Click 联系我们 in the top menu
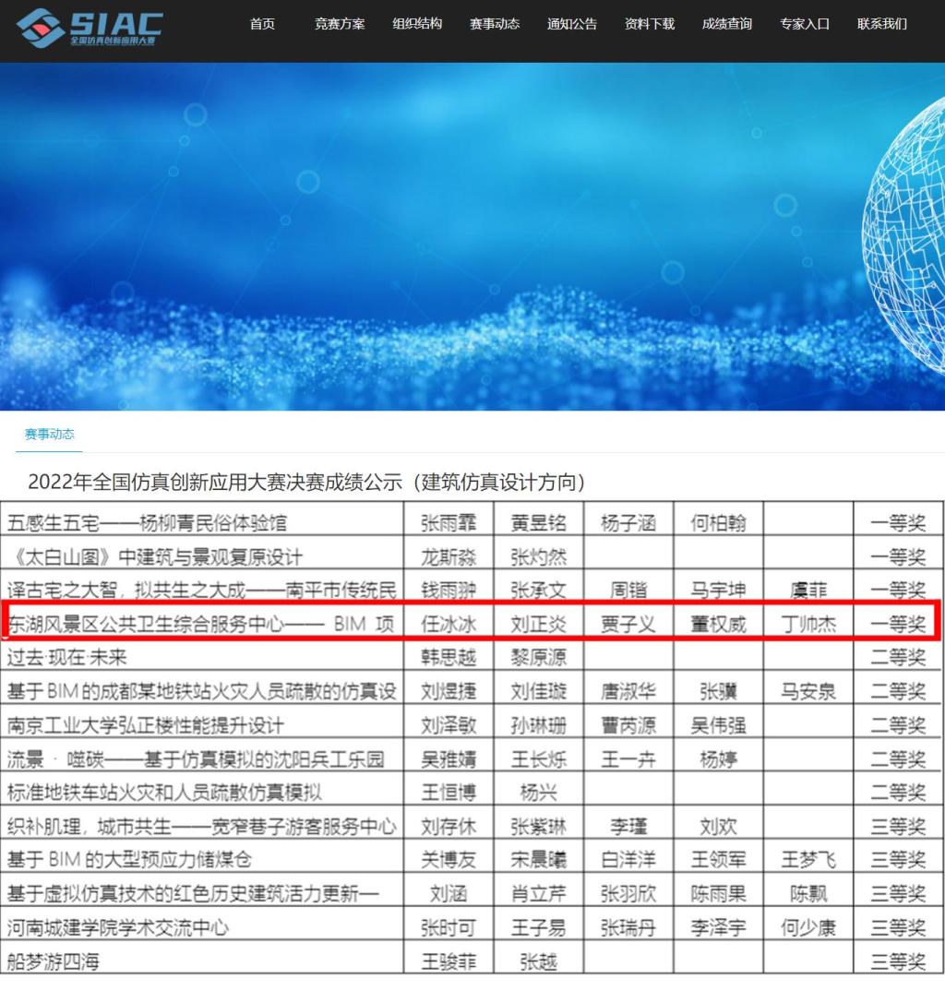945x991 pixels. [881, 24]
